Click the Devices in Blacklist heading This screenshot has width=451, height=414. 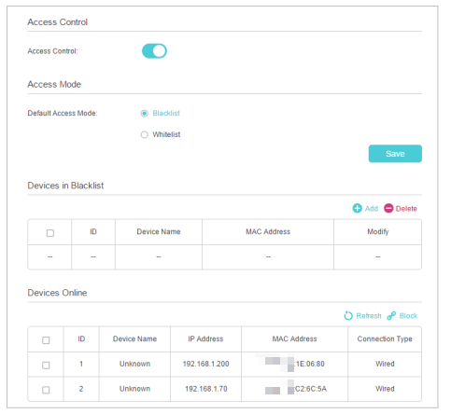65,186
